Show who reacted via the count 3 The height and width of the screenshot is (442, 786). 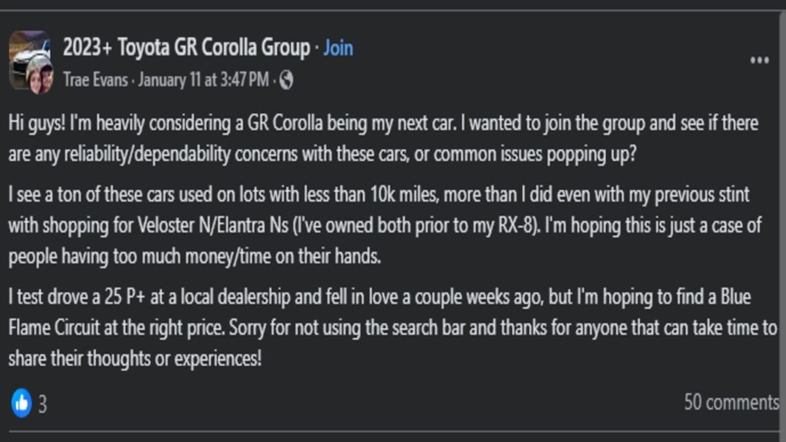click(x=42, y=404)
